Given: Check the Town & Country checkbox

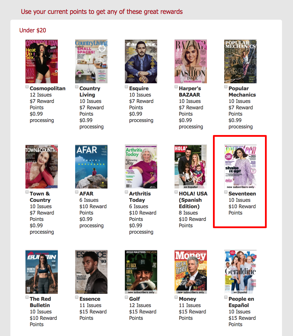Looking at the screenshot, I should 27,192.
